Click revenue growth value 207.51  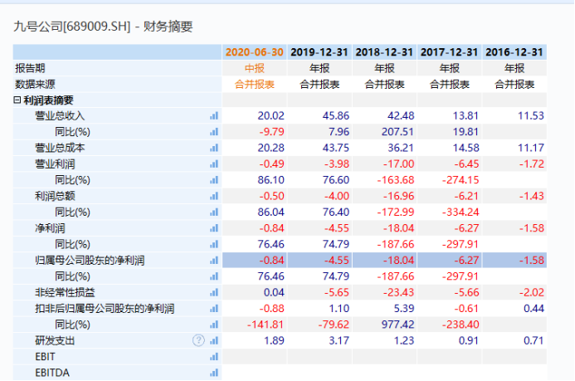(x=397, y=132)
